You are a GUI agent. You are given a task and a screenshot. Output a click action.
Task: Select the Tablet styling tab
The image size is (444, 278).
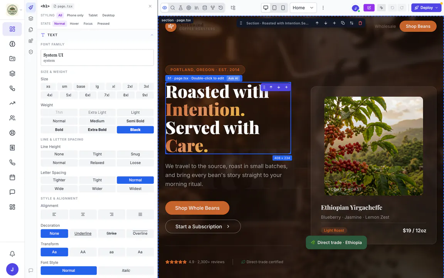click(93, 15)
